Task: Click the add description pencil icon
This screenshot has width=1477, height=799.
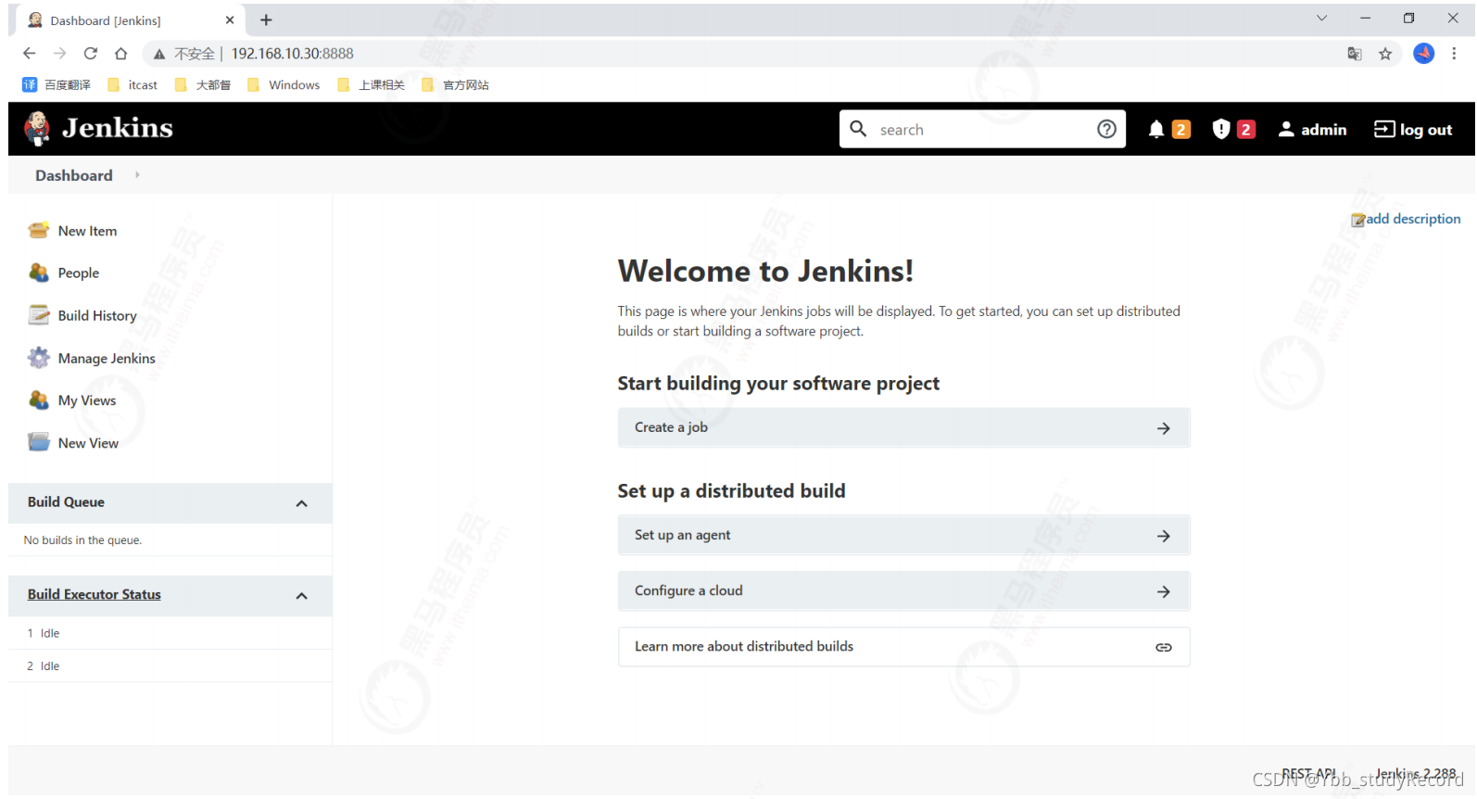Action: pyautogui.click(x=1357, y=220)
